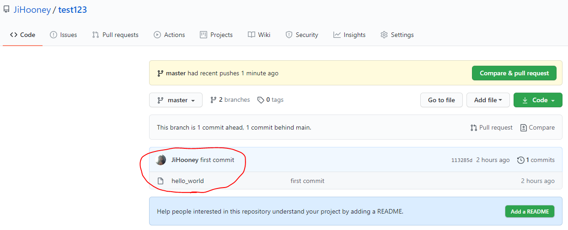View the 1 commits history link

(x=536, y=160)
